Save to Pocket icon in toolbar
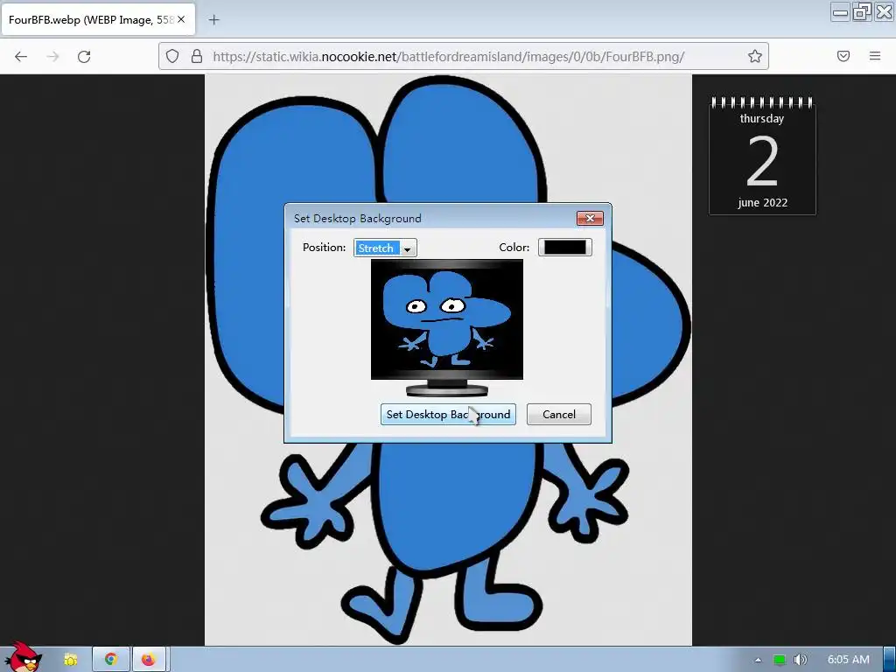This screenshot has height=672, width=896. click(843, 56)
